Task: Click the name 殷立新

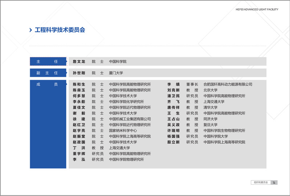Action: tap(173, 142)
